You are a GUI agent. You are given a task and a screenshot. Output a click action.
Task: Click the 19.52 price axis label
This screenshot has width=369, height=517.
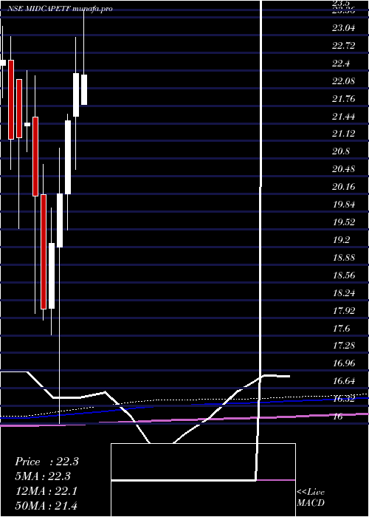(x=344, y=222)
